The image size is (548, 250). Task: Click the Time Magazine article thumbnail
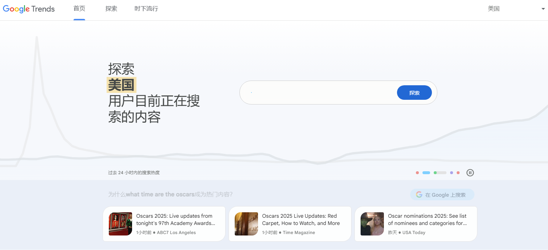[246, 224]
